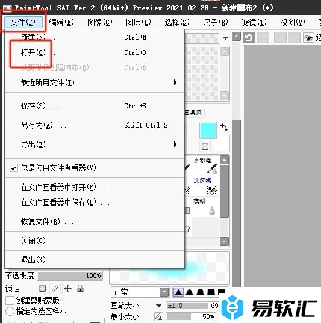The image size is (321, 323).
Task: Select 在文件查看器中打开(F)
Action: pyautogui.click(x=95, y=187)
